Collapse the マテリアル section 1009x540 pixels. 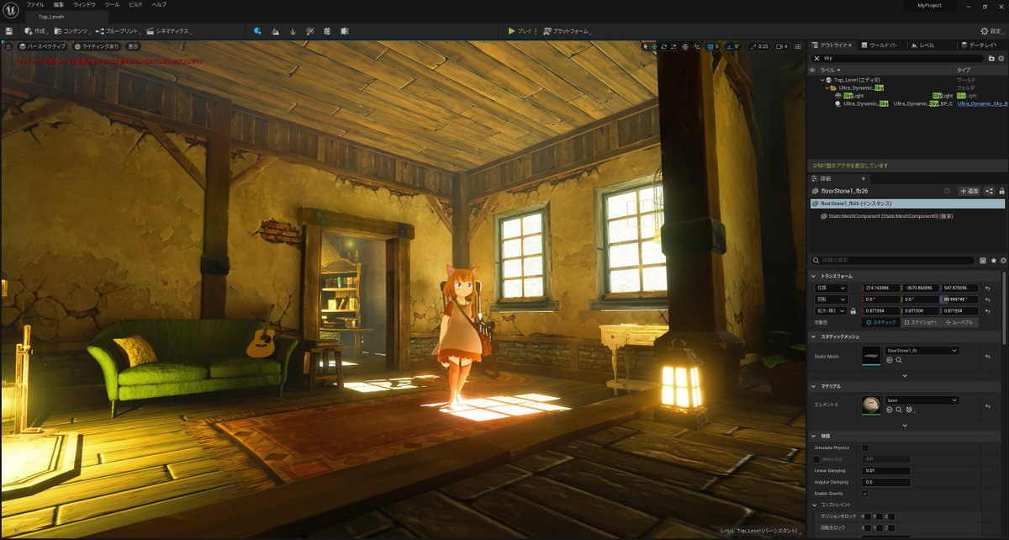(813, 386)
